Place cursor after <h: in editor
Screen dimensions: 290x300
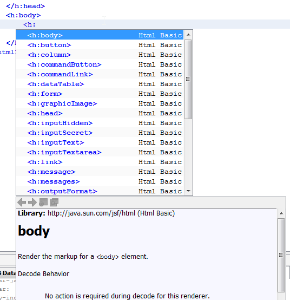(36, 24)
